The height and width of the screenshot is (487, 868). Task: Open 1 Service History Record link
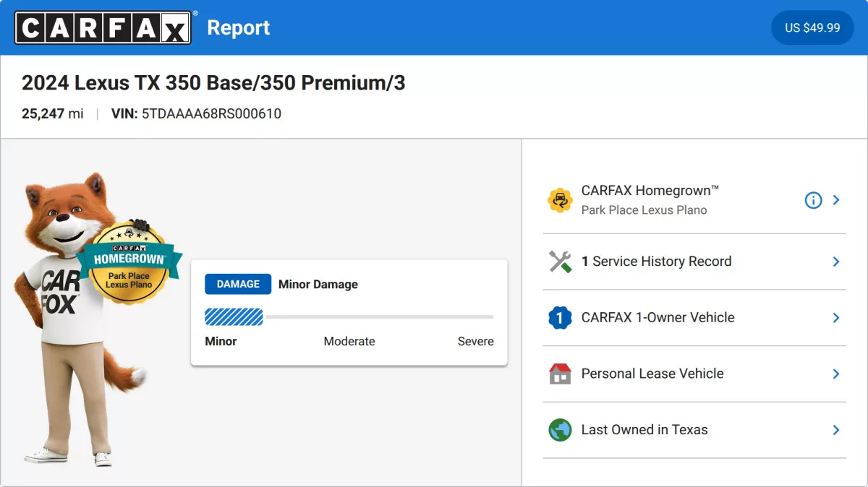tap(656, 262)
